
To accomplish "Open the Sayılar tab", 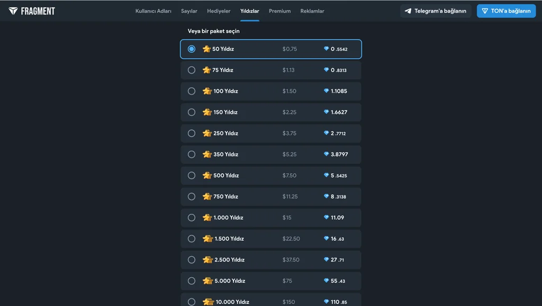I will pyautogui.click(x=189, y=11).
